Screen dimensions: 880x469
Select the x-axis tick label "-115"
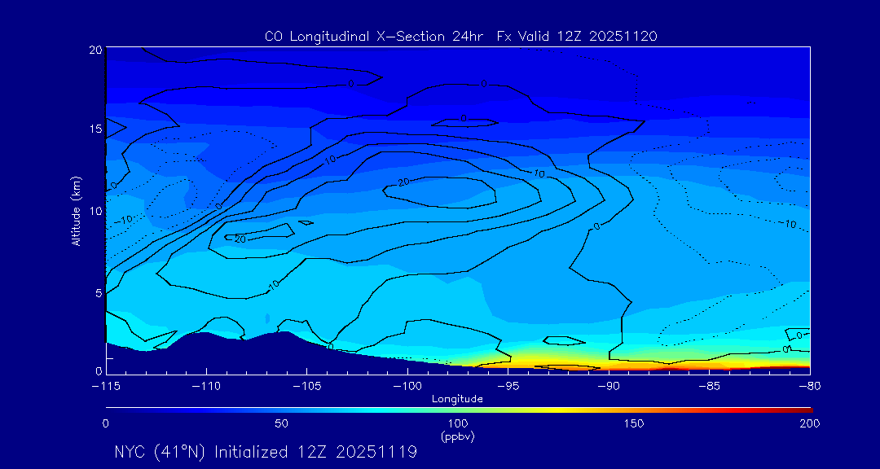tap(105, 387)
